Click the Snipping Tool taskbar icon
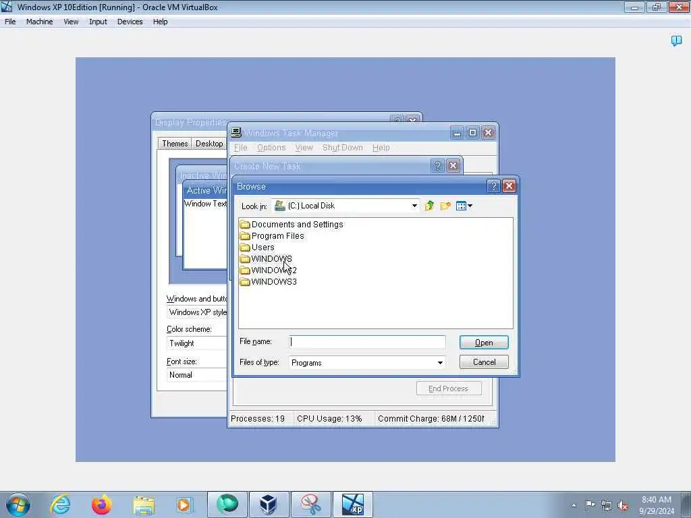This screenshot has height=518, width=691. pos(310,505)
